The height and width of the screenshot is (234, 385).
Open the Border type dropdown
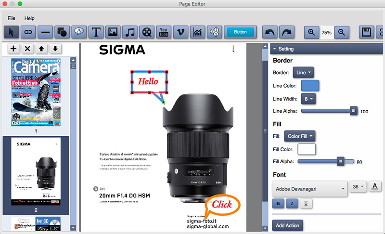(x=303, y=72)
